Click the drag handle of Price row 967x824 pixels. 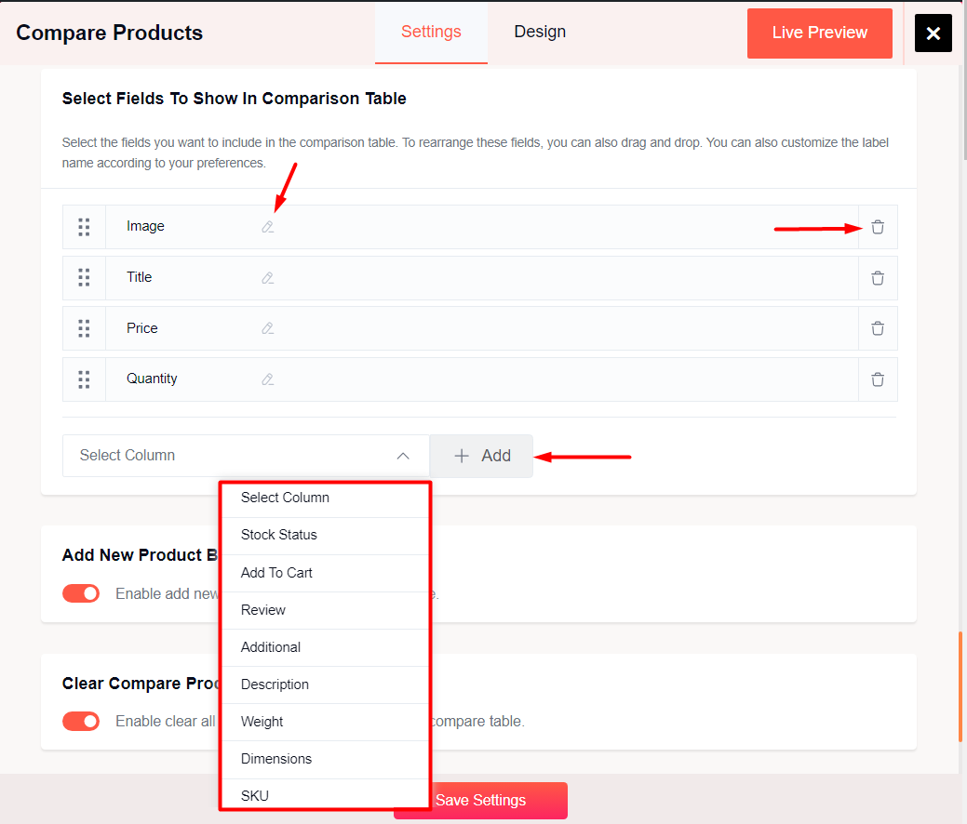(x=84, y=328)
